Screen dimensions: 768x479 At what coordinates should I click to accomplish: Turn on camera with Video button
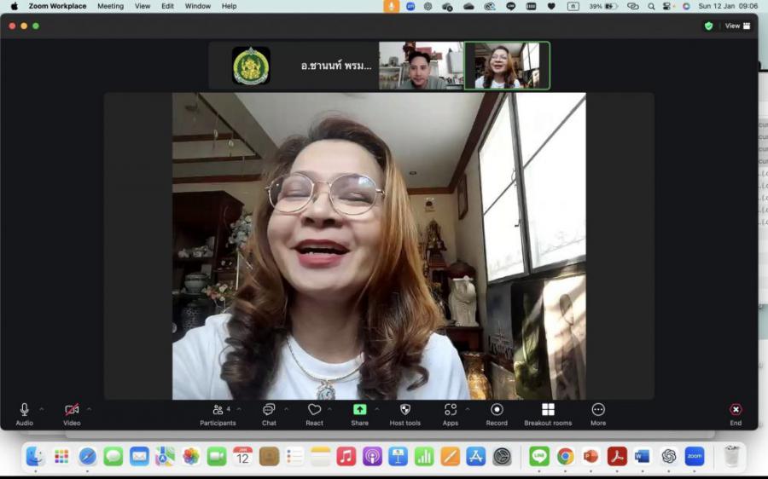(72, 413)
